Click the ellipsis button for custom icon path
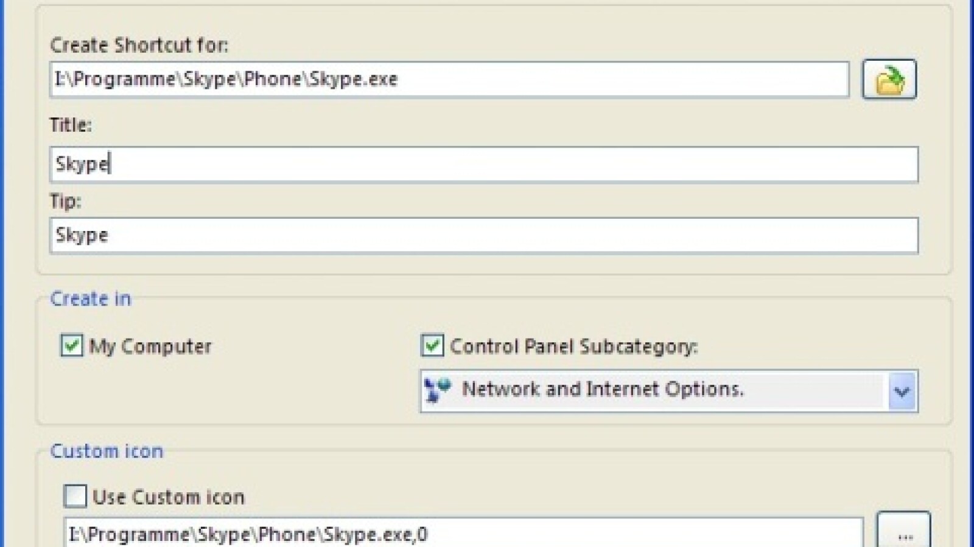 (x=904, y=533)
